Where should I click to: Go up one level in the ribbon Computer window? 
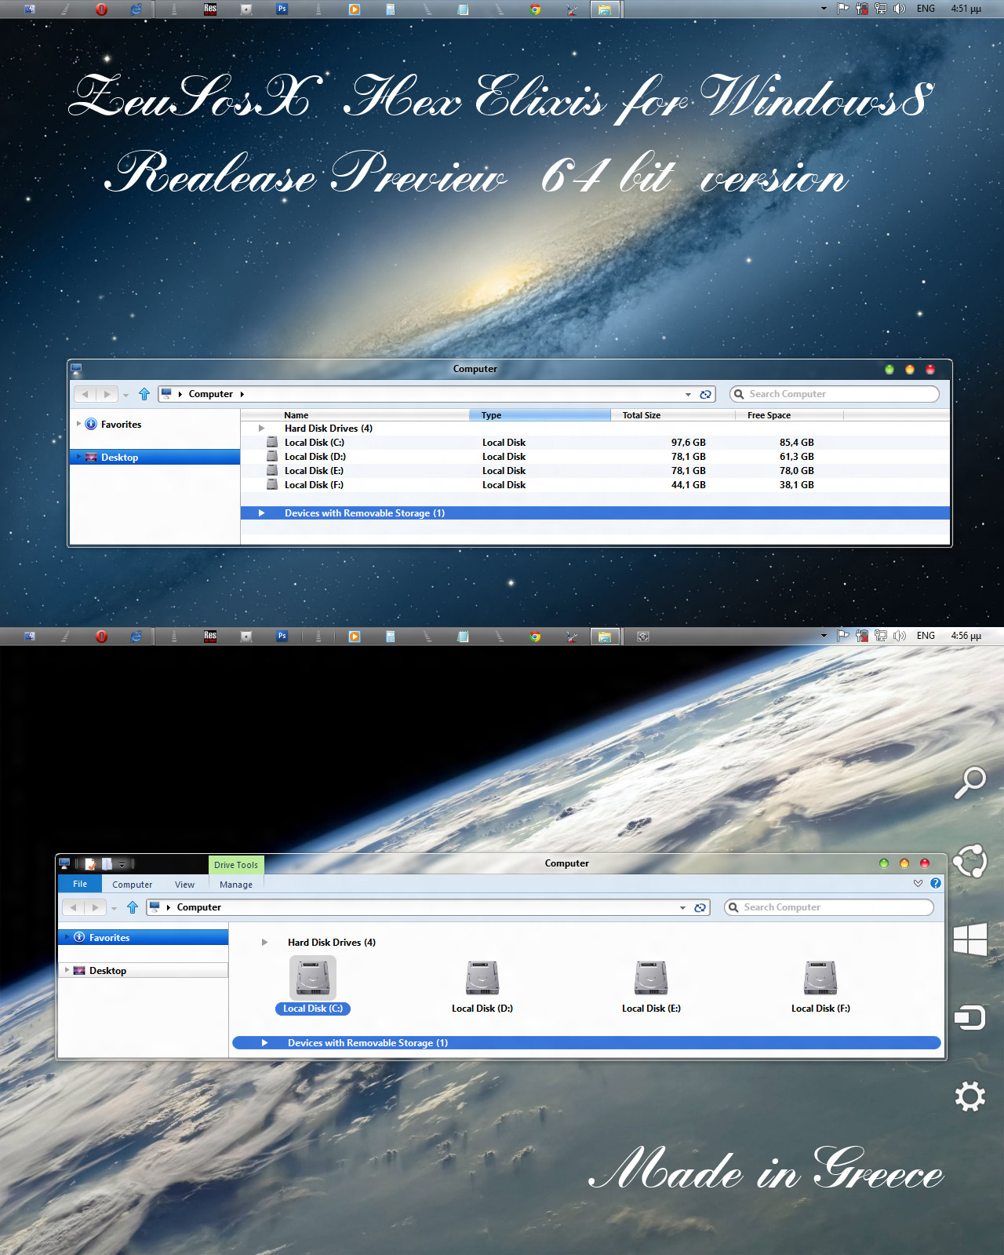133,907
